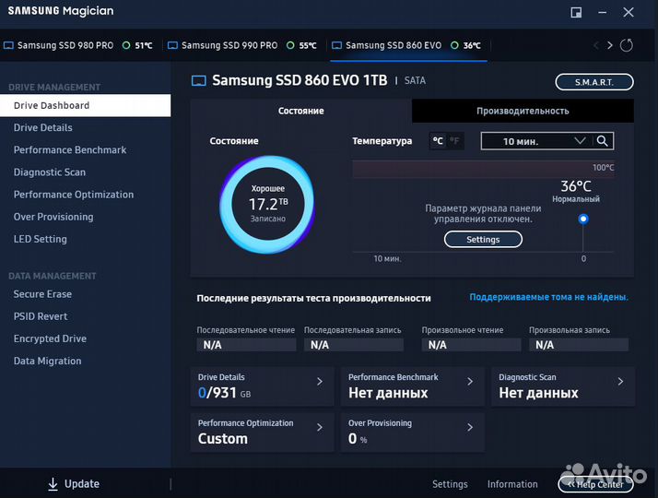Click the Последовательное чтение N/A value
This screenshot has width=658, height=498.
[x=246, y=345]
